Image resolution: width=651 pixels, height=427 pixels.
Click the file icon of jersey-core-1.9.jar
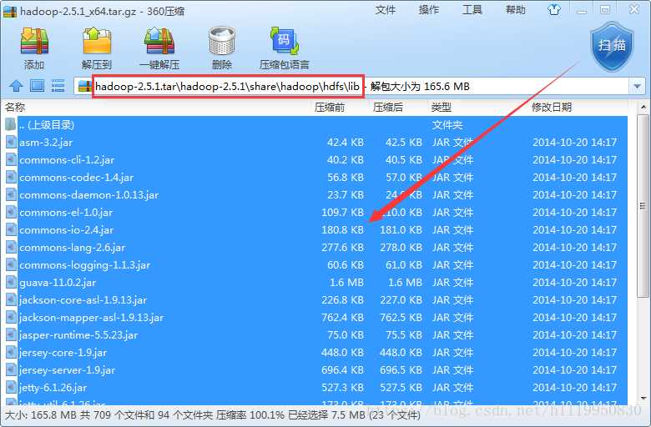coord(11,352)
